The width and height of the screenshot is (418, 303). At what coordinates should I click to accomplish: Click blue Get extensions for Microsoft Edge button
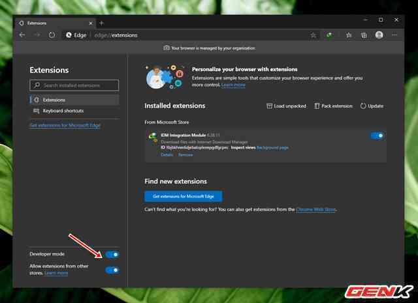[x=184, y=196]
